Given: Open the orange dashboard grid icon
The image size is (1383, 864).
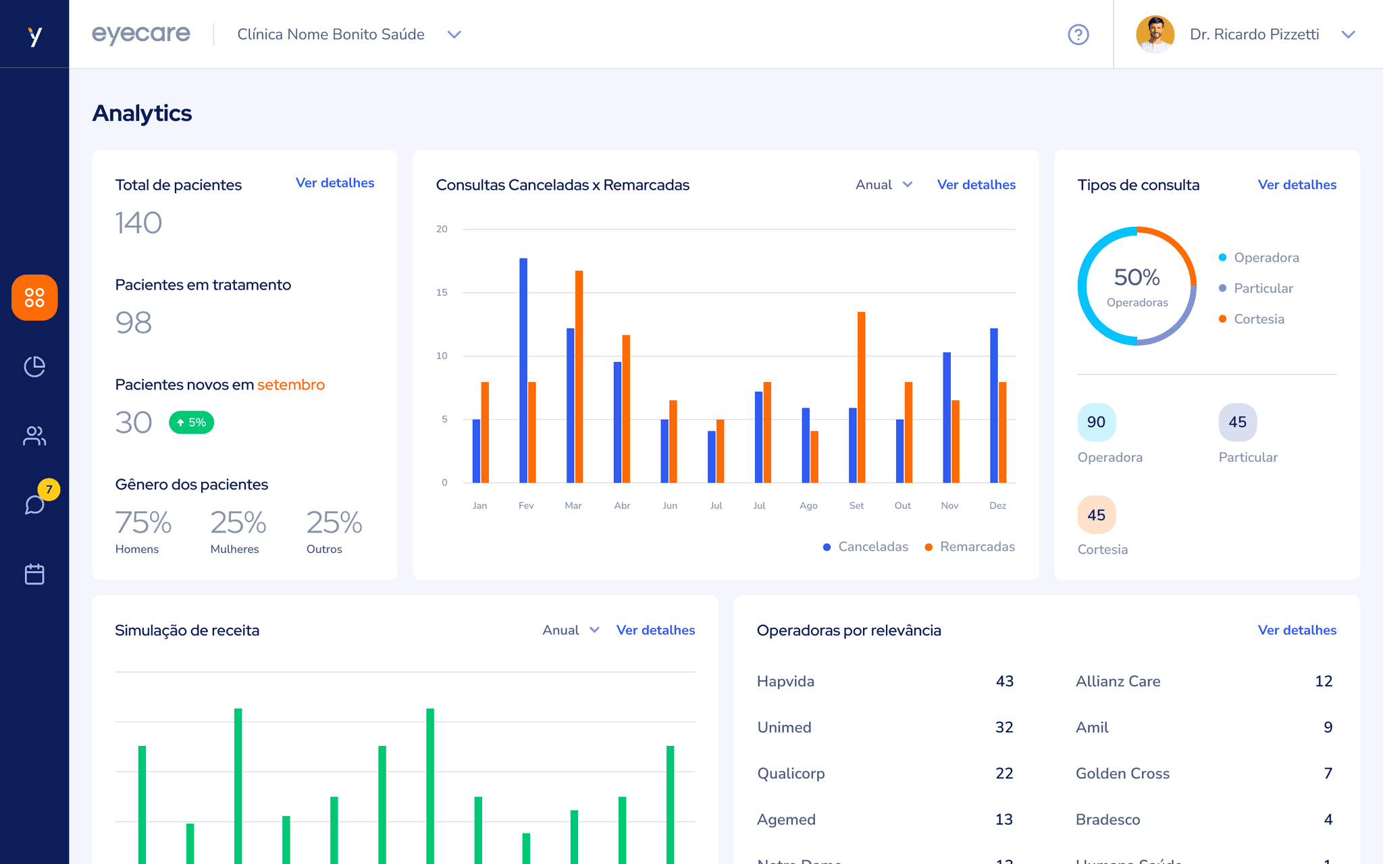Looking at the screenshot, I should [34, 298].
